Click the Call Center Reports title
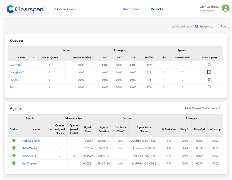Image resolution: width=232 pixels, height=180 pixels. pyautogui.click(x=65, y=9)
